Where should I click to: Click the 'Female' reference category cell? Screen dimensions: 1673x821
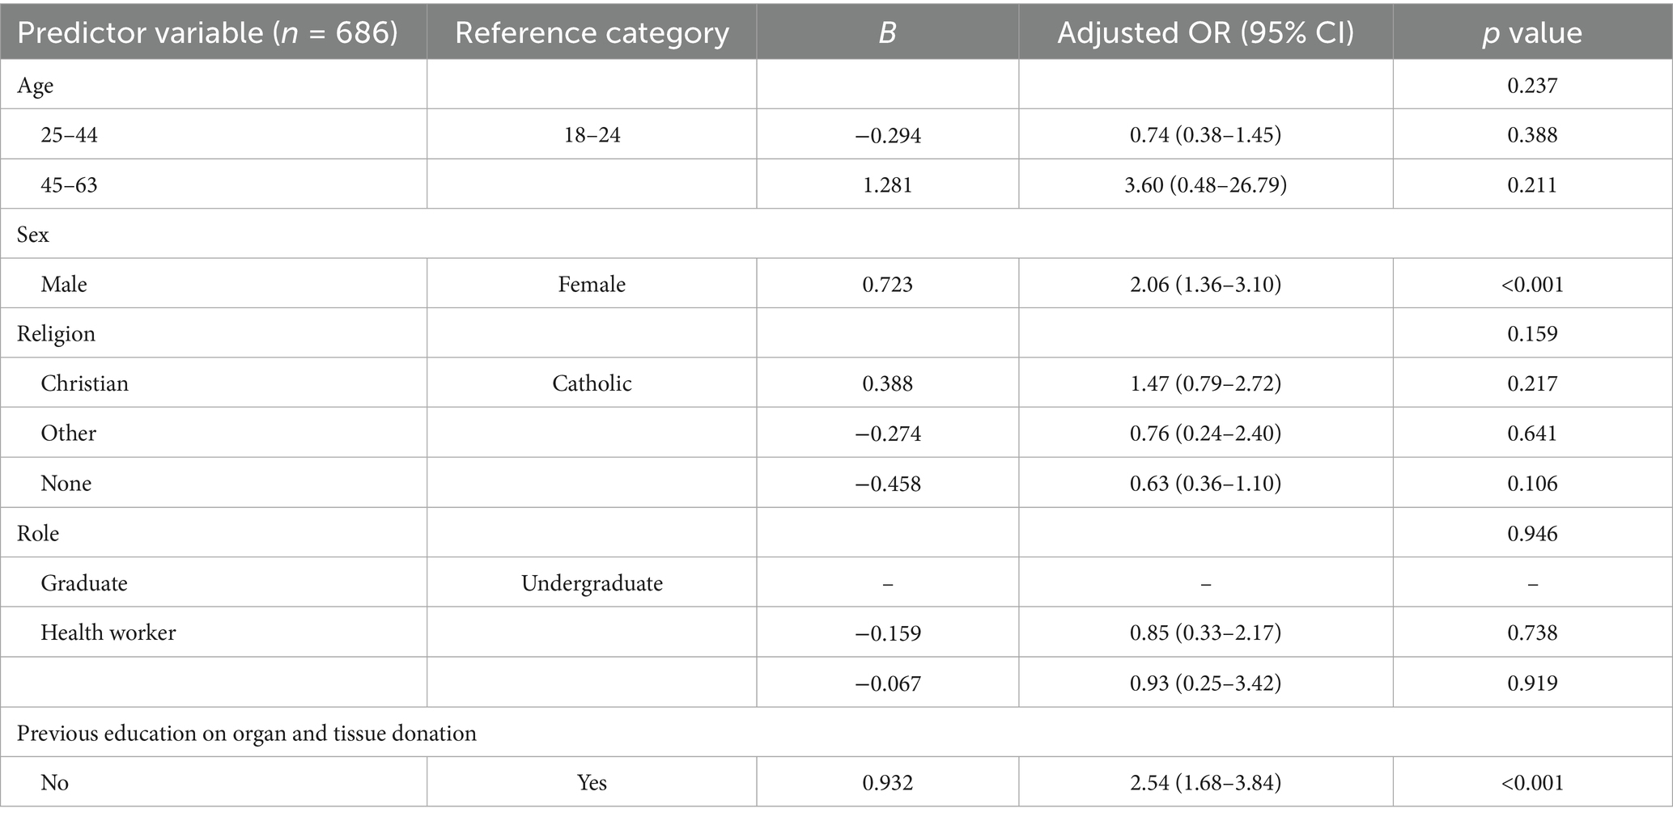[592, 285]
